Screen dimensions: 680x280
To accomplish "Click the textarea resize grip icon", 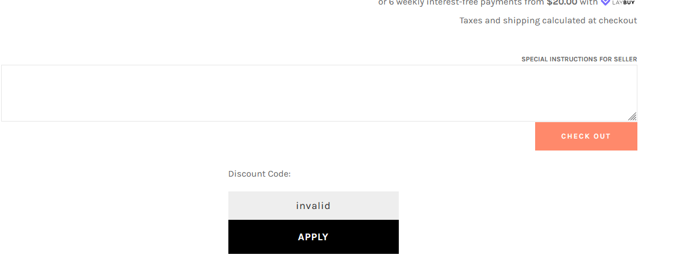I will (x=632, y=116).
